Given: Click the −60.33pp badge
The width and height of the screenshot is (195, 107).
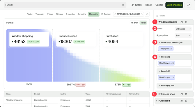Looking at the screenshot, I should pyautogui.click(x=80, y=85).
